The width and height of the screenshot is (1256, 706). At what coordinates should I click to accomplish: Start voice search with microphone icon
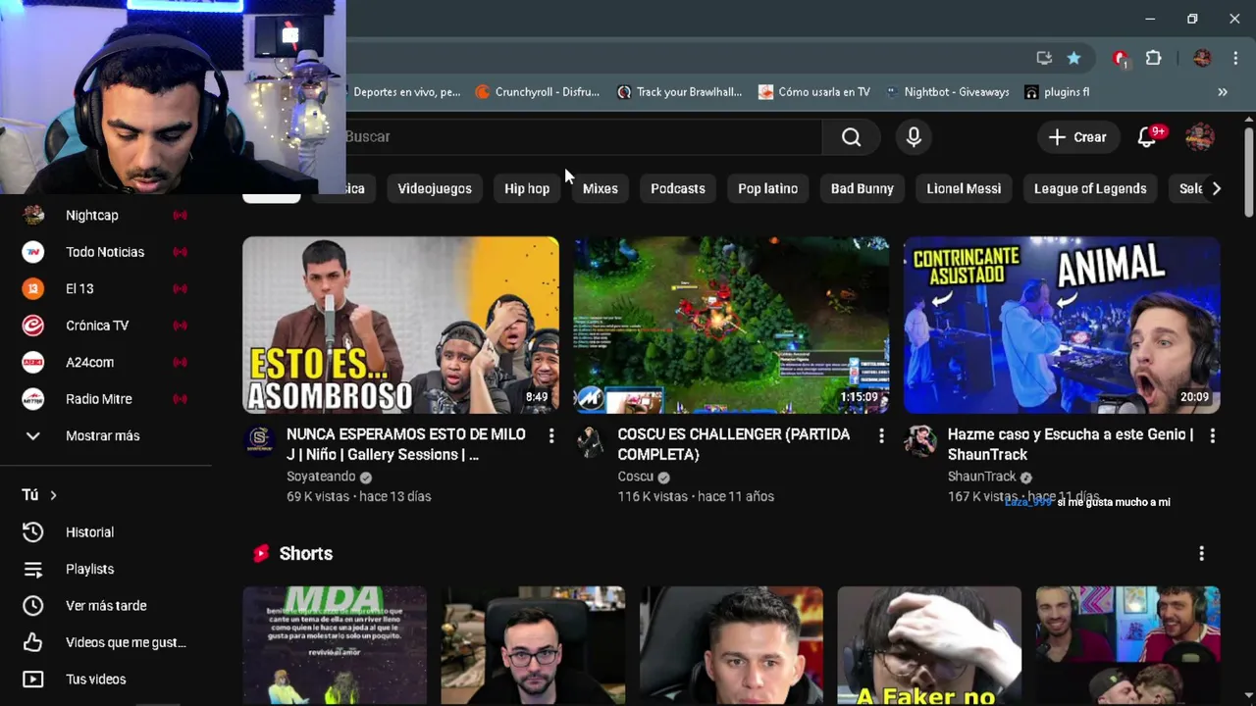point(914,137)
